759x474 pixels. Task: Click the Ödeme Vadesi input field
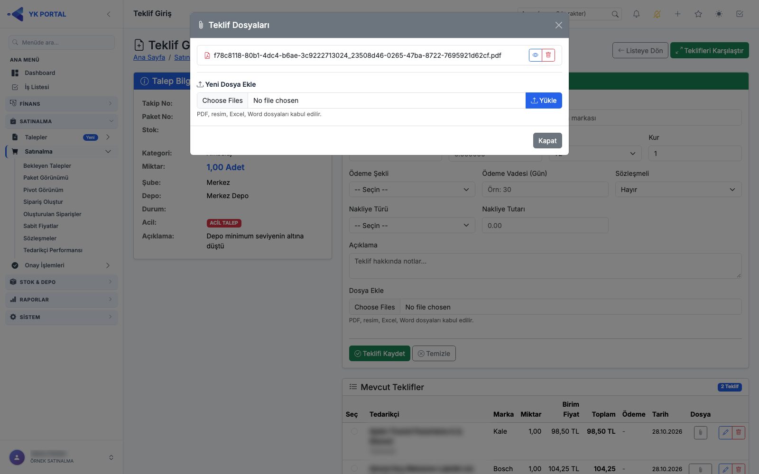tap(545, 190)
